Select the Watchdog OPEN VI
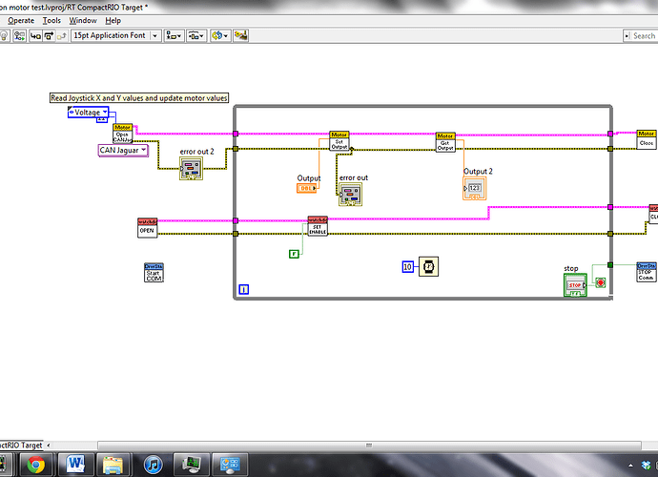 [x=147, y=228]
